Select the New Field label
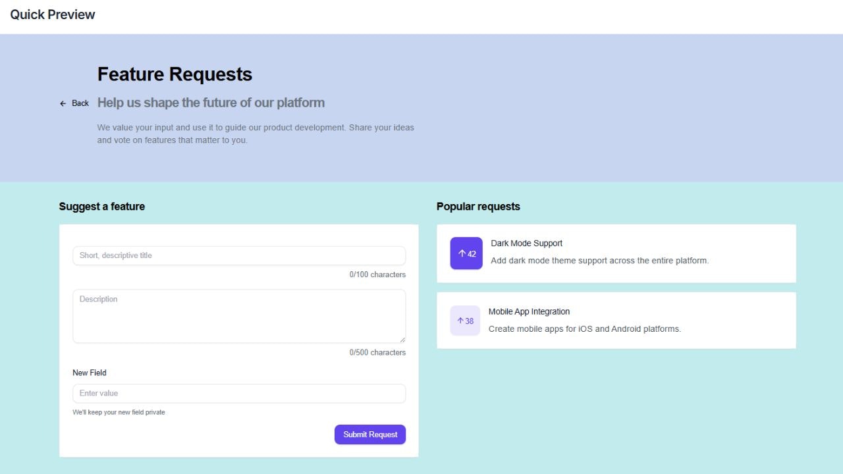The image size is (843, 474). (x=90, y=373)
